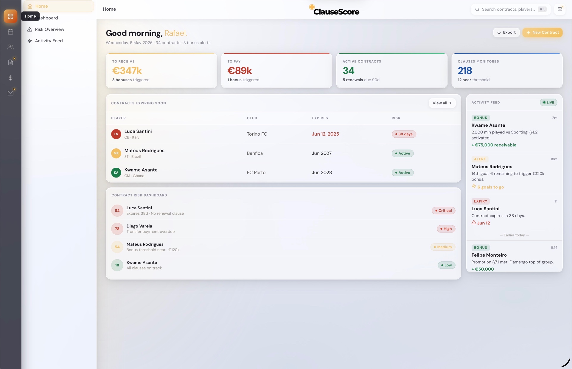
Task: Click the KA avatar for Kwame Asante
Action: [116, 172]
